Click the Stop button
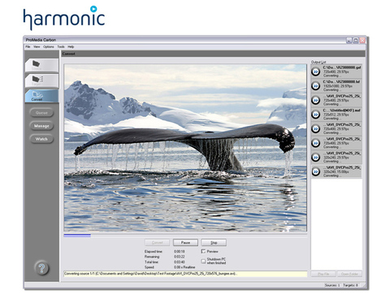This screenshot has width=390, height=299. click(x=214, y=242)
